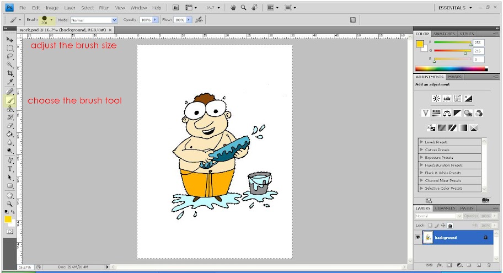Add a Channel Mixer adjustment
The width and height of the screenshot is (503, 273).
479,113
